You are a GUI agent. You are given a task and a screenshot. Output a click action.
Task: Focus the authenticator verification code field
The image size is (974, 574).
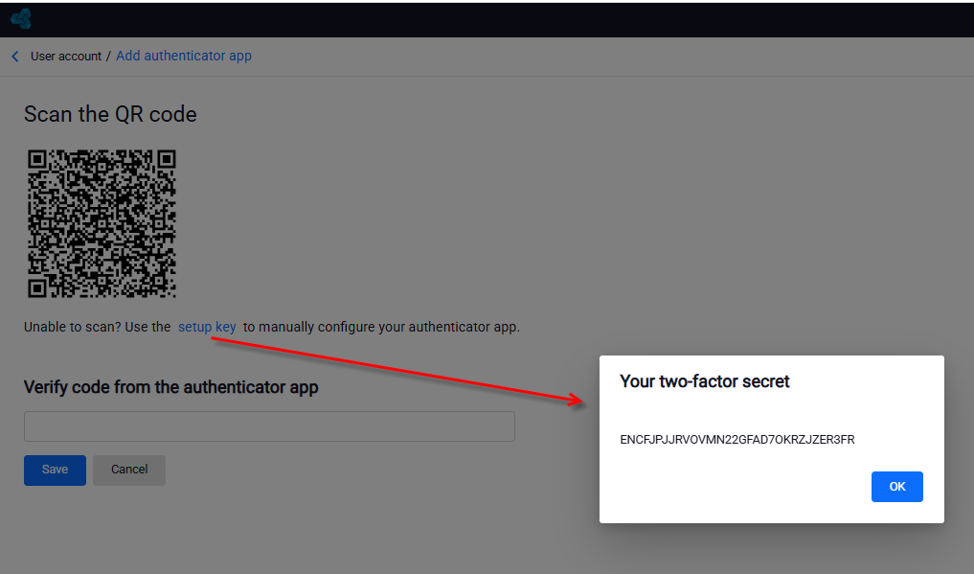point(269,426)
